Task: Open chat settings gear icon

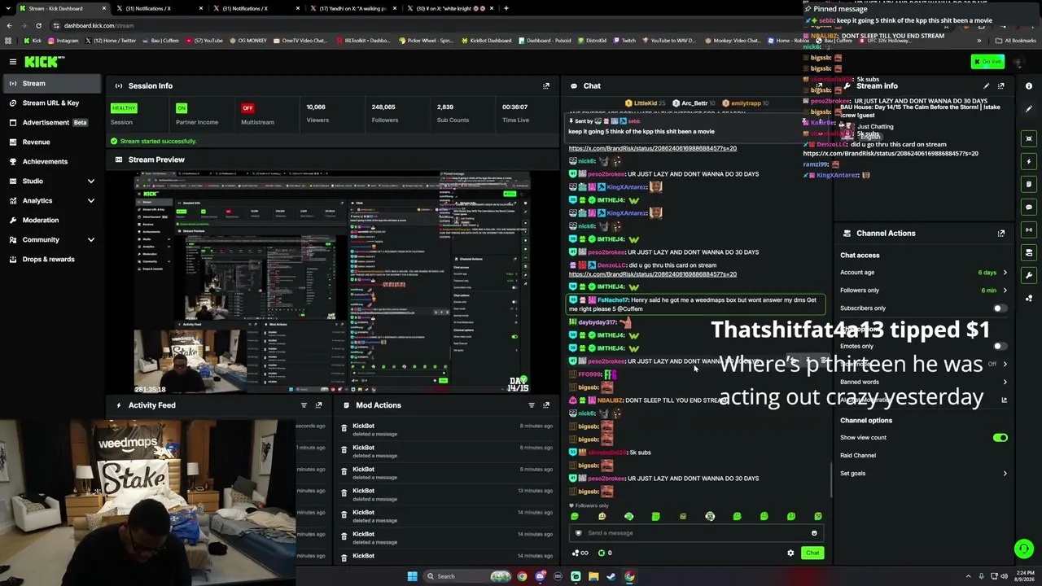Action: (x=790, y=553)
